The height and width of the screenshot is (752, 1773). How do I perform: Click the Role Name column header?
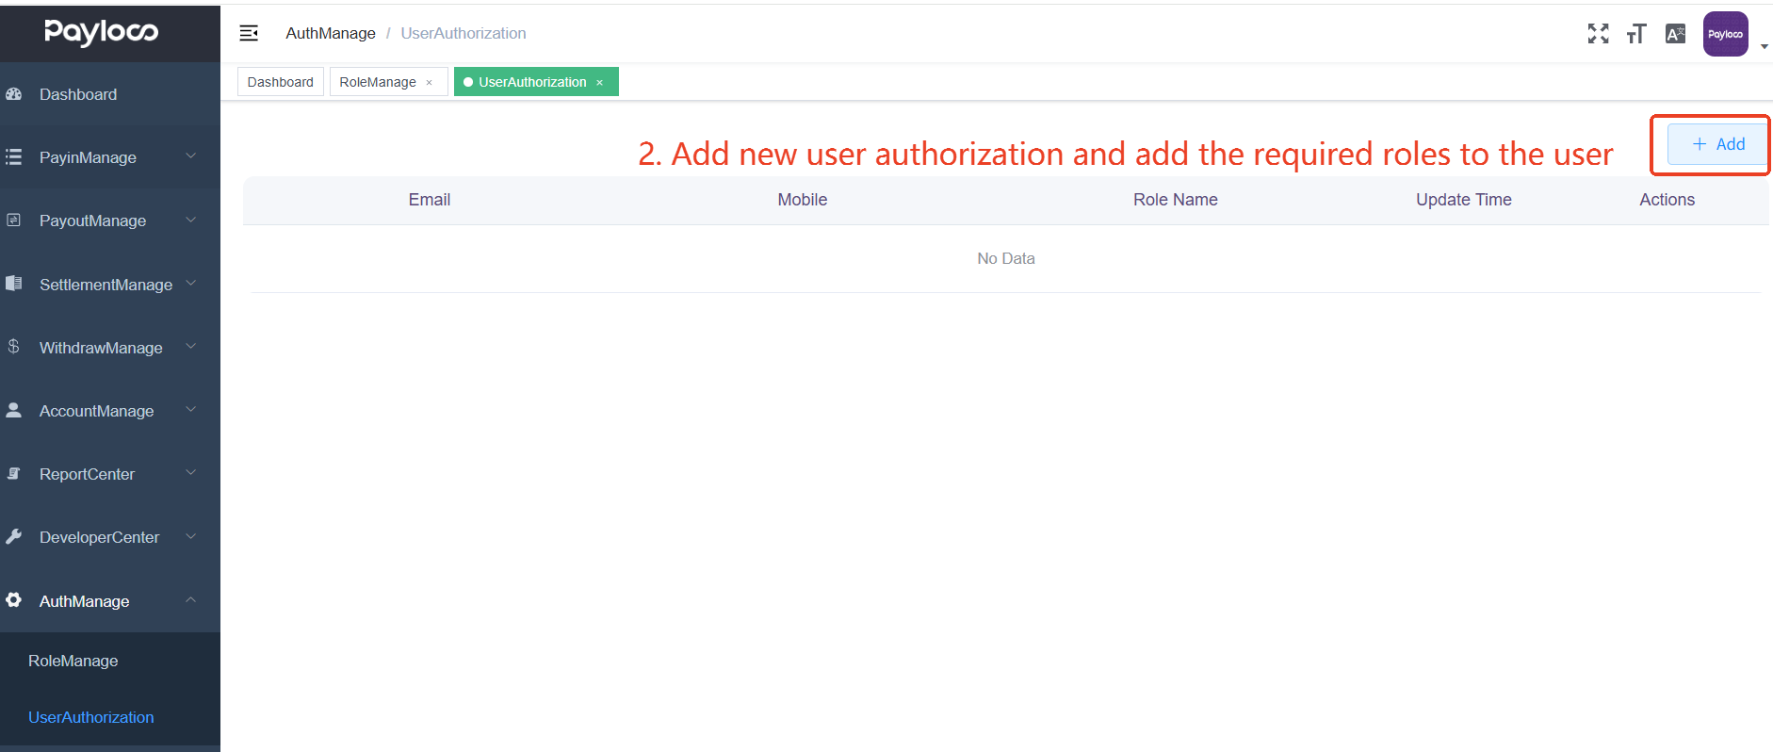(x=1176, y=200)
